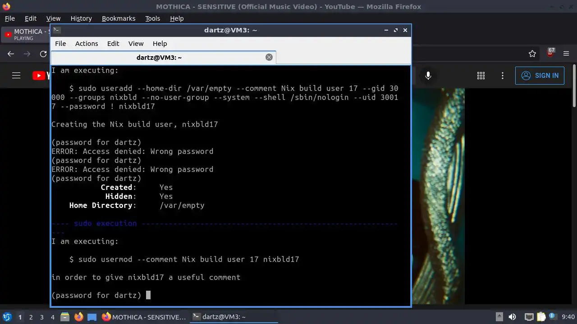Click the SIGN IN button on YouTube
Screen dimensions: 577x324
[x=540, y=76]
